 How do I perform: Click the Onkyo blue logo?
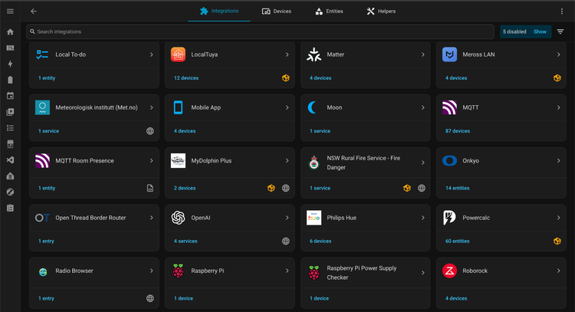point(449,160)
